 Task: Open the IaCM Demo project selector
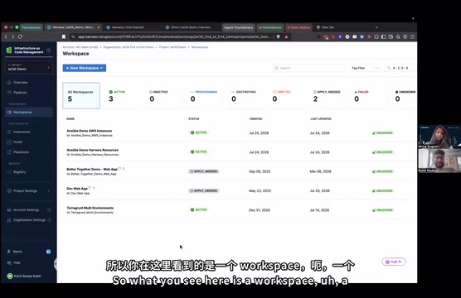point(29,67)
